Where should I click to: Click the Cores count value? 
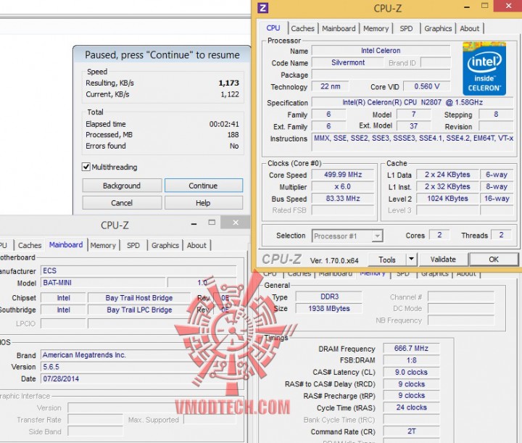coord(439,235)
